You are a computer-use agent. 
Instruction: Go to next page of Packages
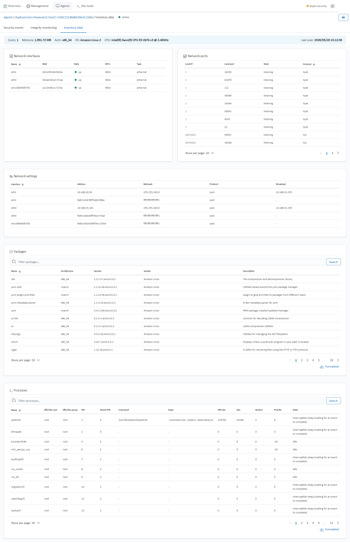[x=338, y=360]
